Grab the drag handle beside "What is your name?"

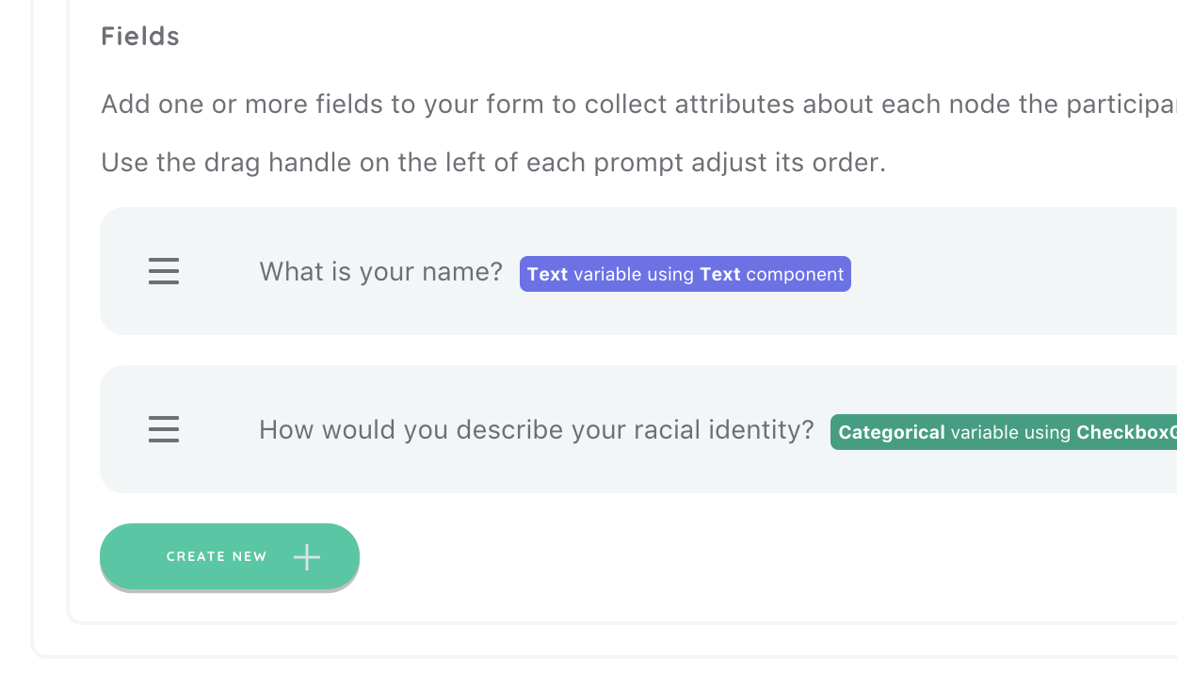[x=164, y=272]
